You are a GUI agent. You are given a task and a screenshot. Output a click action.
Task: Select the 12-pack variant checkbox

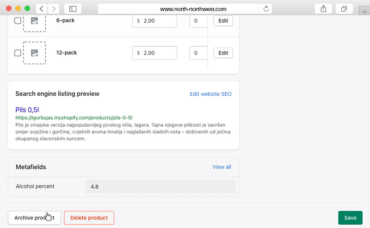pos(18,53)
